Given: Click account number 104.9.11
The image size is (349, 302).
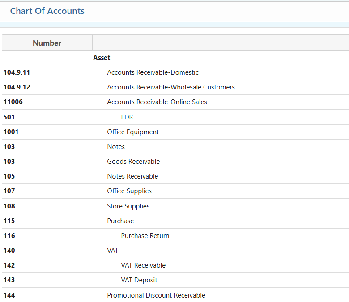Looking at the screenshot, I should point(17,72).
